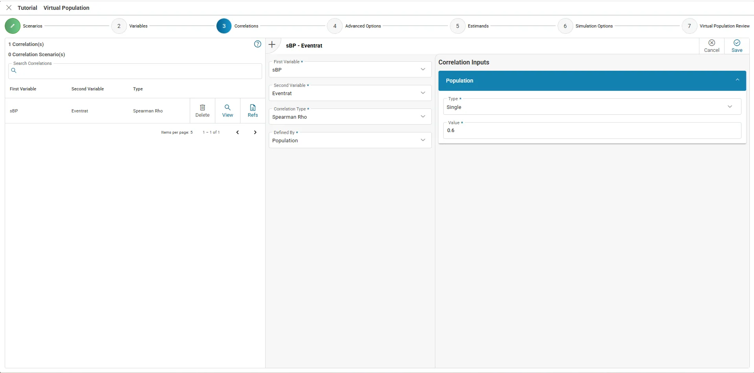
Task: Open Refs for the sBP correlation
Action: [253, 111]
